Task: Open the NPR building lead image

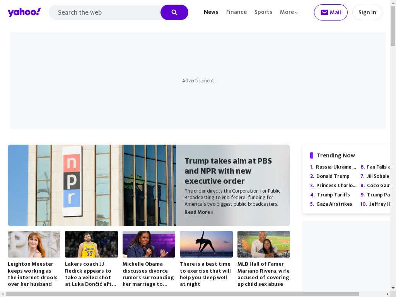Action: click(x=92, y=185)
